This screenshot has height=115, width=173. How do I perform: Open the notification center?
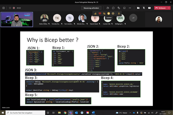tap(169, 113)
